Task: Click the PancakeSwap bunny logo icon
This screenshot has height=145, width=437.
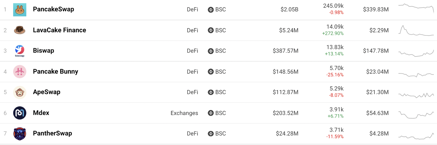Action: [20, 10]
